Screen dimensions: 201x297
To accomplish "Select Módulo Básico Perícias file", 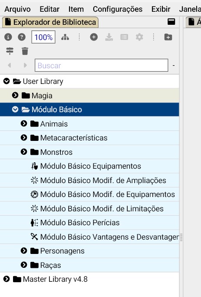I will [89, 223].
